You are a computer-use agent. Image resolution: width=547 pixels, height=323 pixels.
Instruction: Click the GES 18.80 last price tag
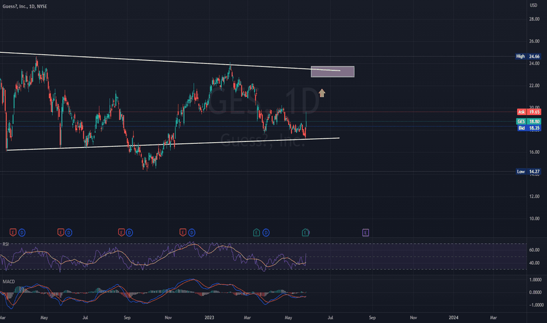[x=528, y=122]
